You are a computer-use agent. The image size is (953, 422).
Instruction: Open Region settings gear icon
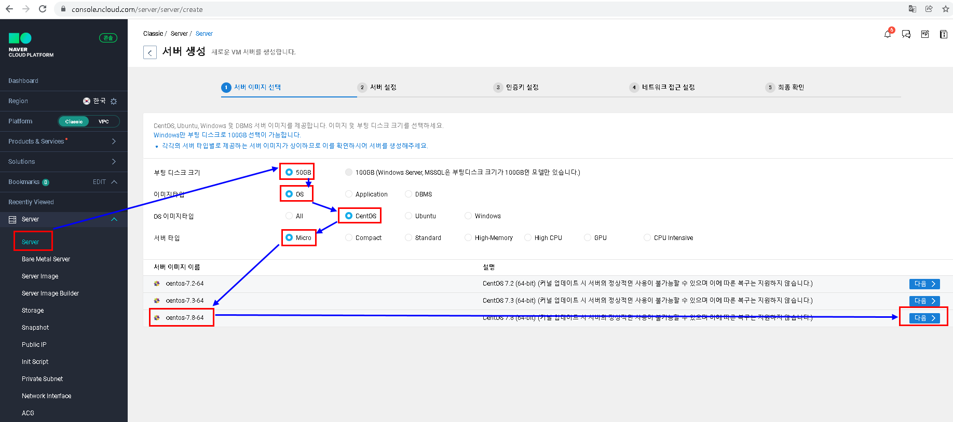click(114, 101)
